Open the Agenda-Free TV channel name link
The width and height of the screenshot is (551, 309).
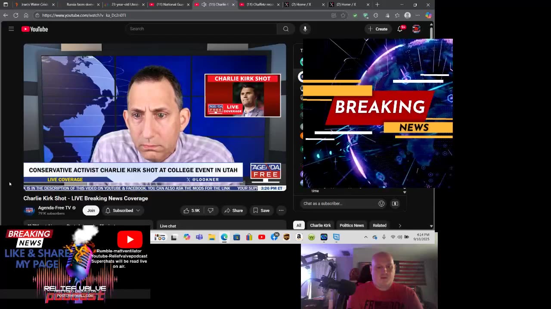(55, 208)
